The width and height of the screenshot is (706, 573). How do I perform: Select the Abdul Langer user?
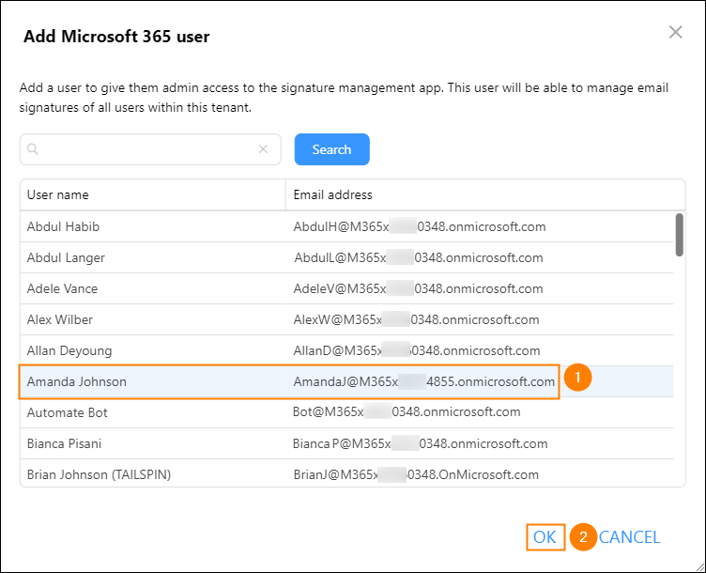[x=346, y=257]
